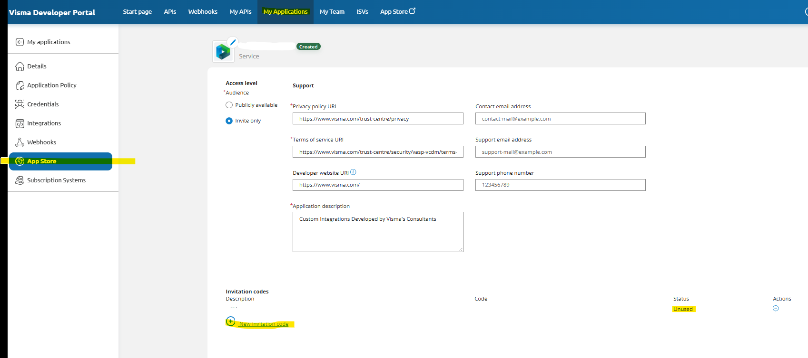The width and height of the screenshot is (808, 358).
Task: Click the Visma Developer Portal title
Action: pyautogui.click(x=52, y=12)
